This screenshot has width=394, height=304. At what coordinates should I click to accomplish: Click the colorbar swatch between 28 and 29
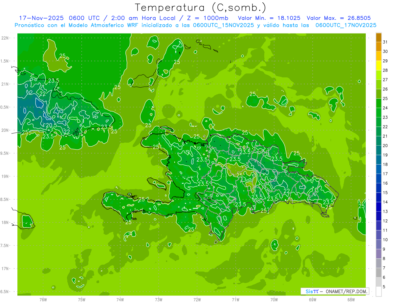pyautogui.click(x=379, y=66)
